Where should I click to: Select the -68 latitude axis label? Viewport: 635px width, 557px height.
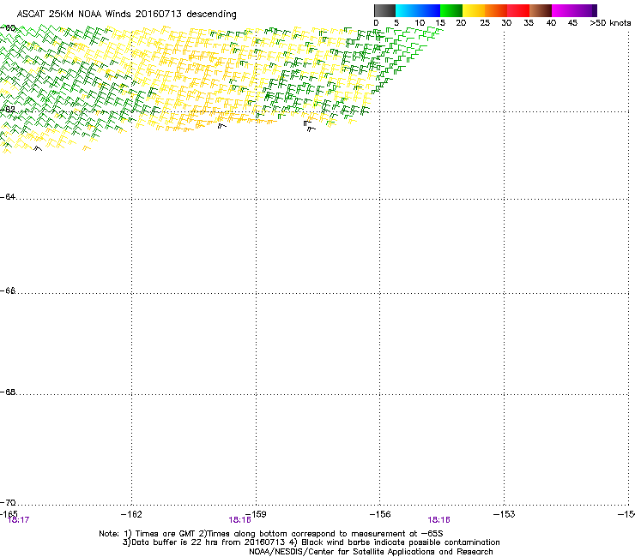pyautogui.click(x=8, y=392)
